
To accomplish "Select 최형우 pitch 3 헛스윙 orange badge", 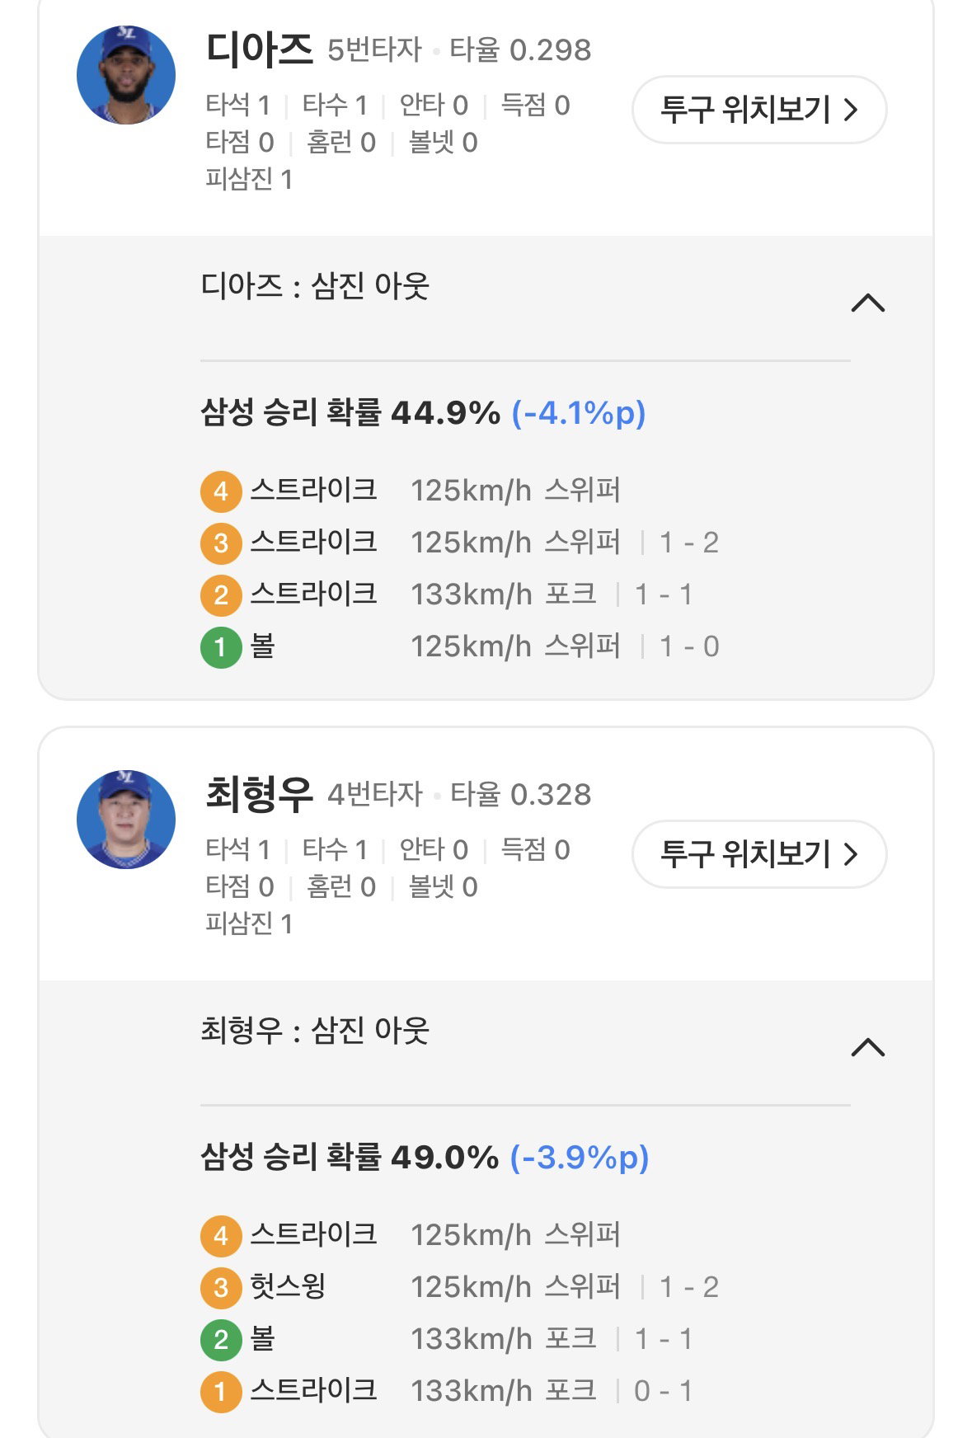I will (221, 1288).
